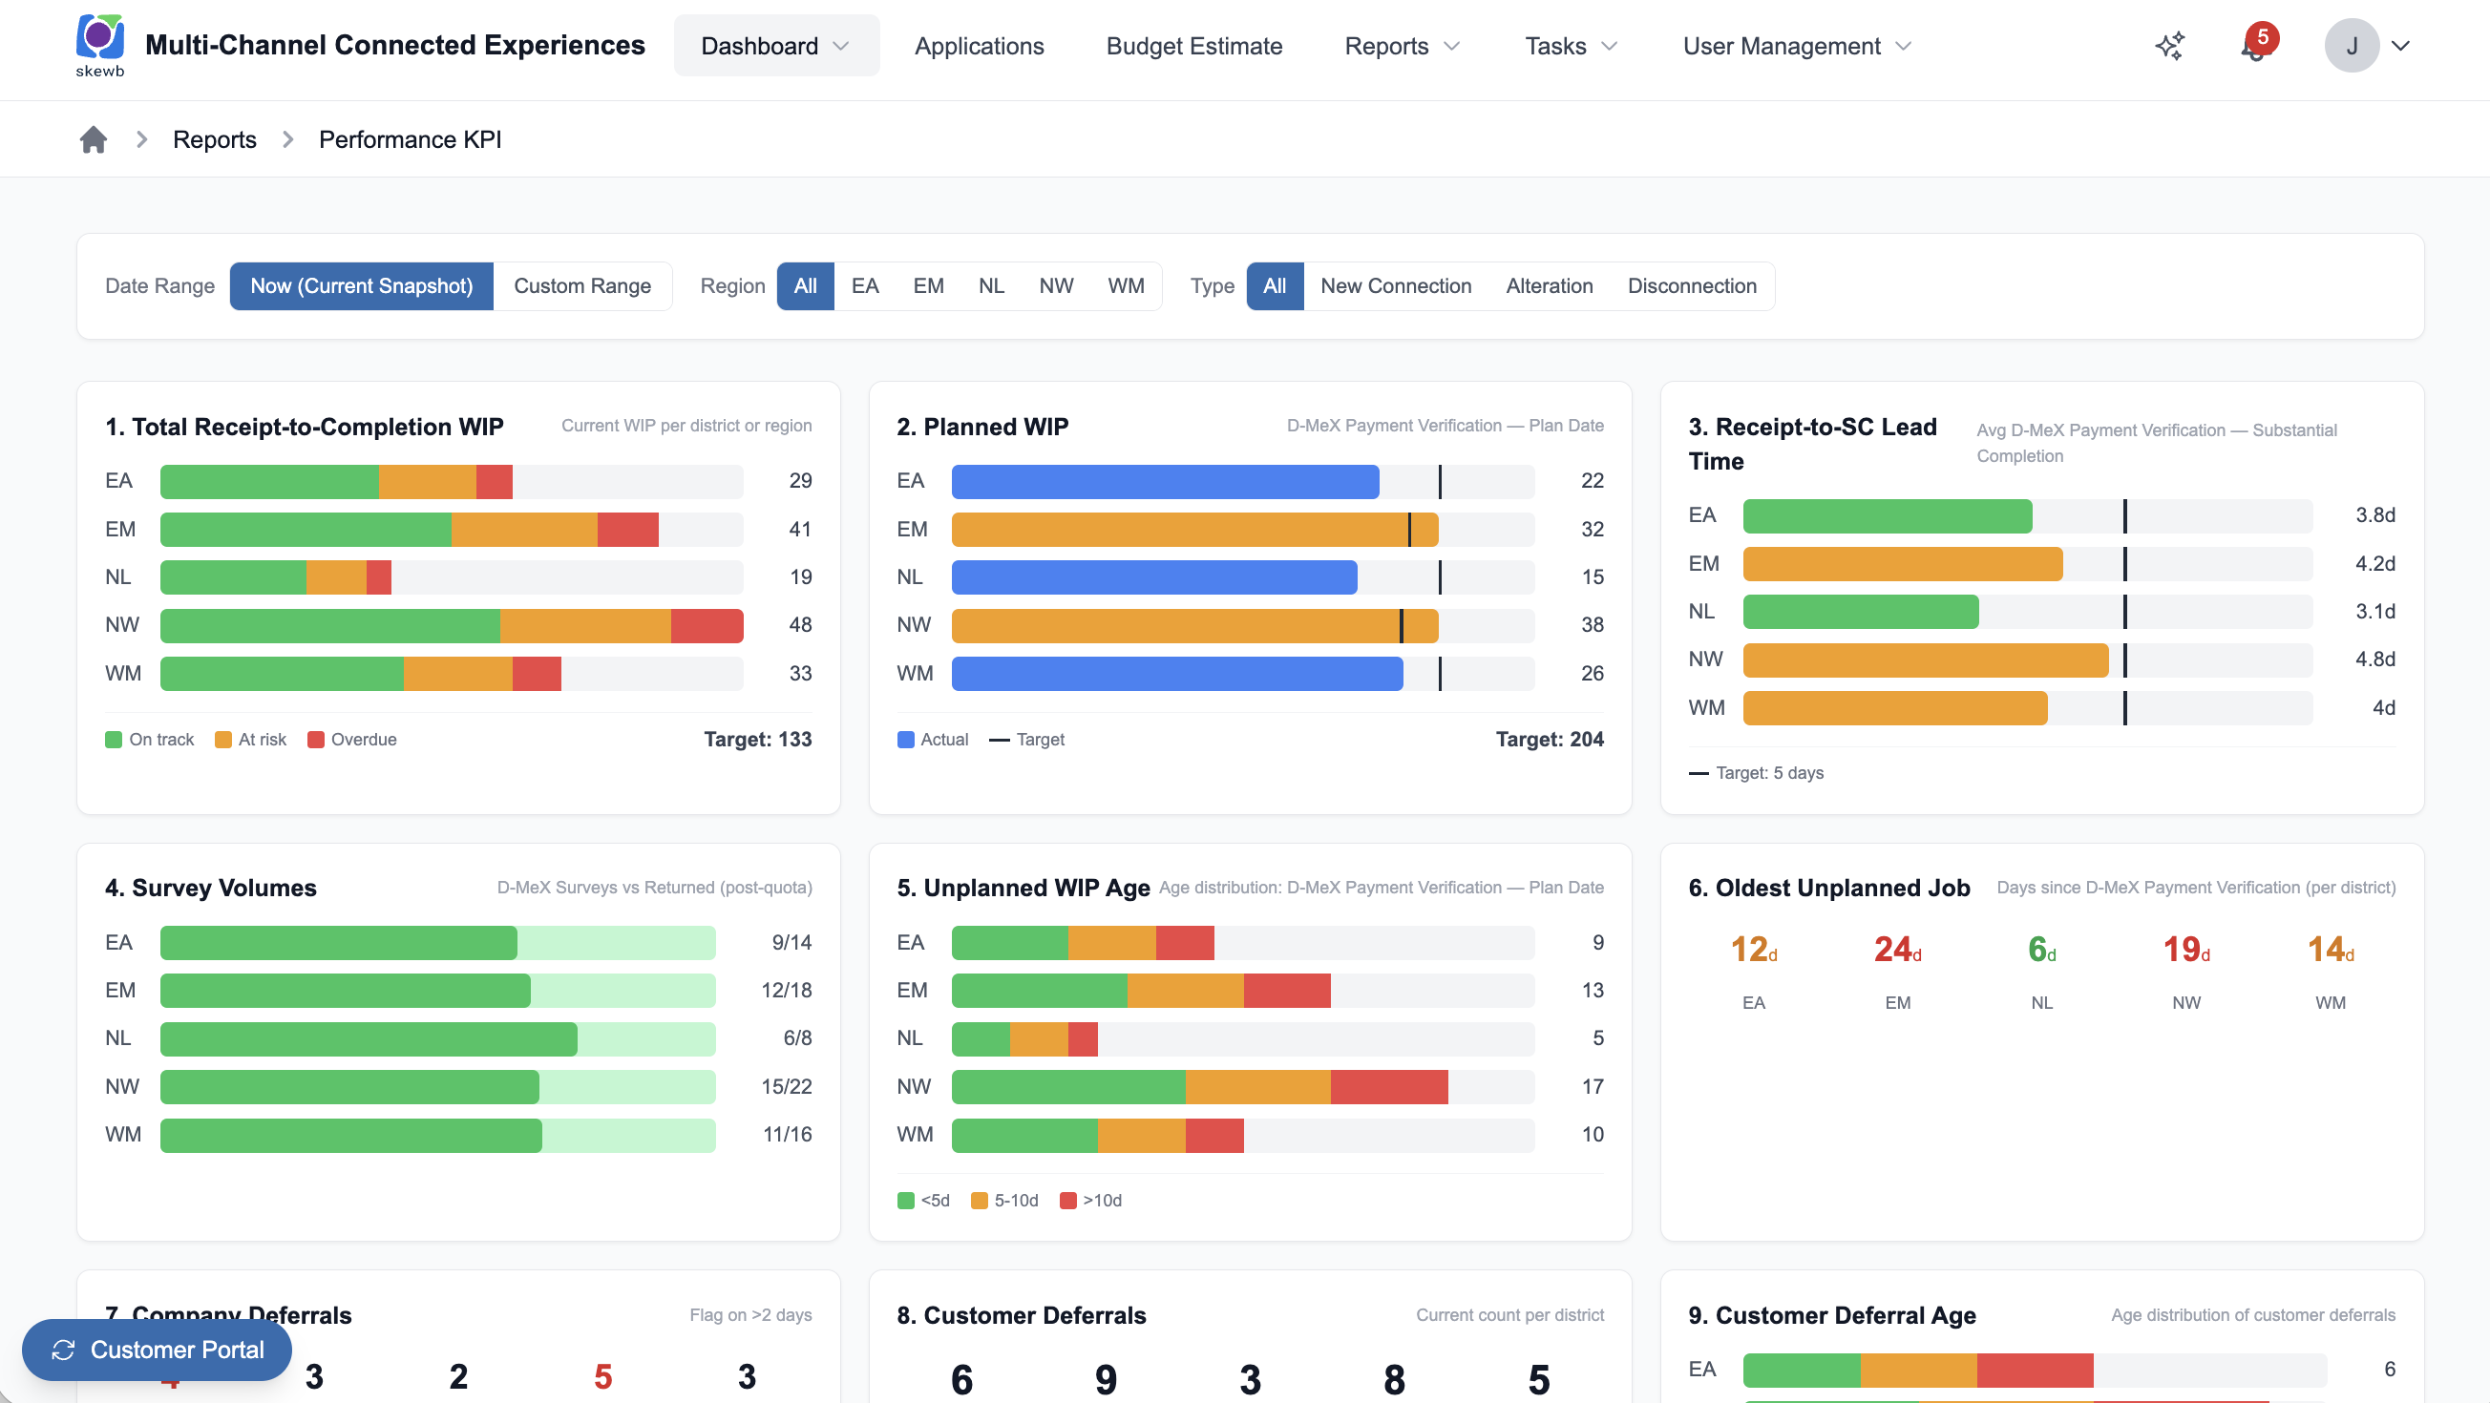
Task: Click the Actual legend swatch in Planned WIP
Action: tap(906, 740)
